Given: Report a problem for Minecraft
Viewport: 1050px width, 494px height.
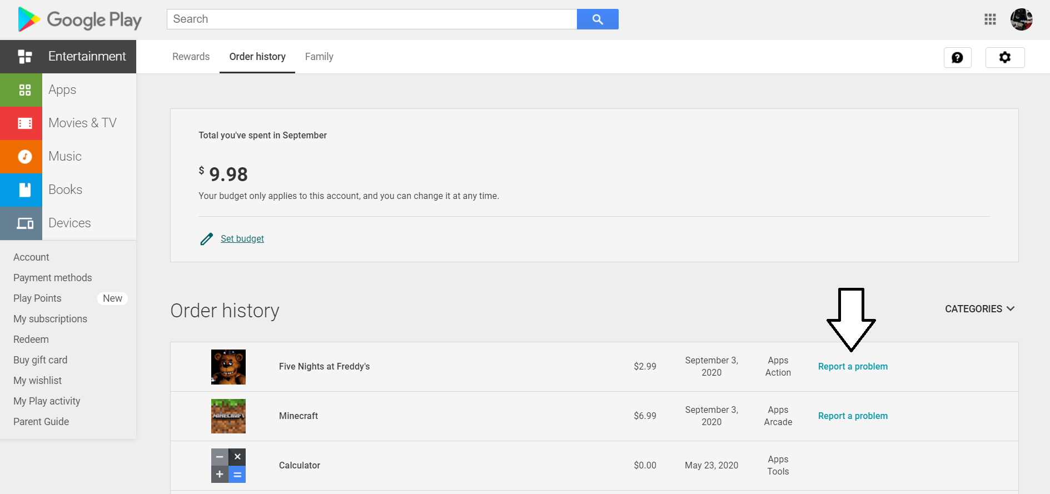Looking at the screenshot, I should tap(853, 416).
